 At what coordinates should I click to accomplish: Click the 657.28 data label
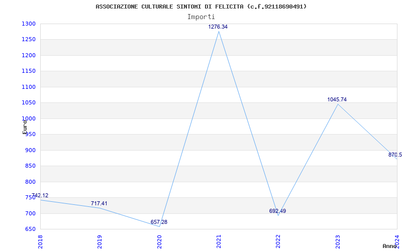tap(159, 222)
